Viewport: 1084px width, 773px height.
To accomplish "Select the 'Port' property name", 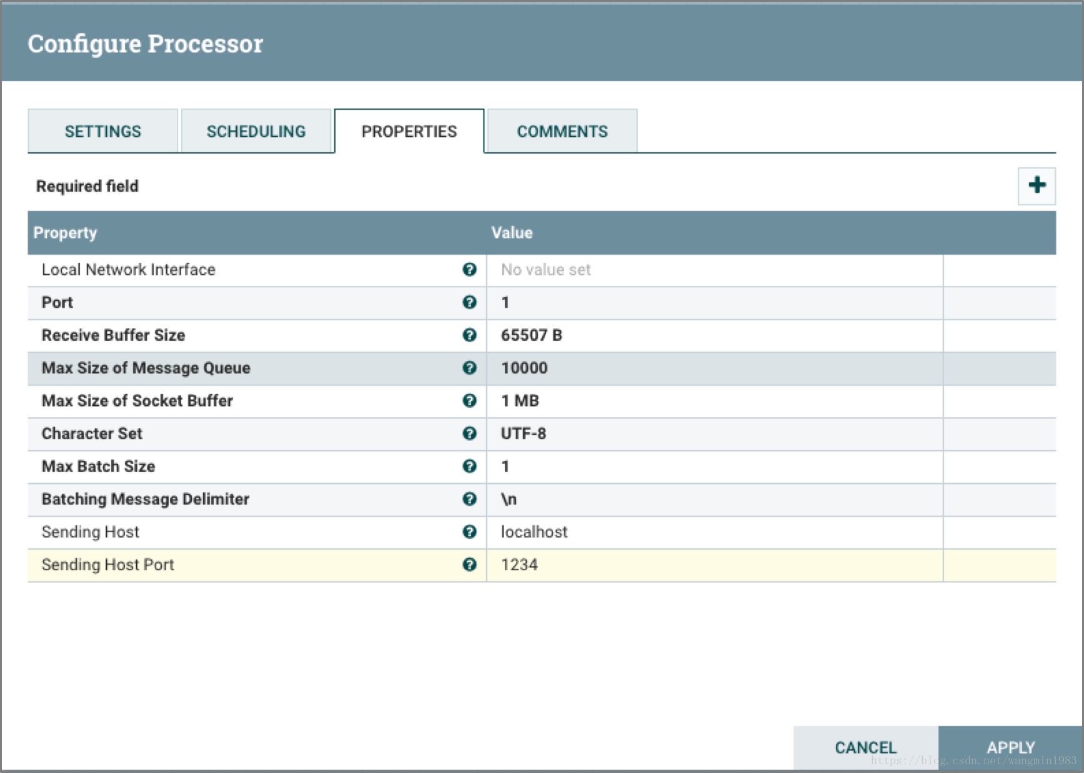I will (x=57, y=302).
